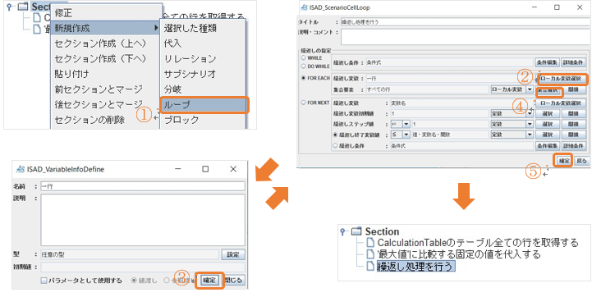Select the DO WHILE radio button
Image resolution: width=592 pixels, height=297 pixels.
[303, 66]
